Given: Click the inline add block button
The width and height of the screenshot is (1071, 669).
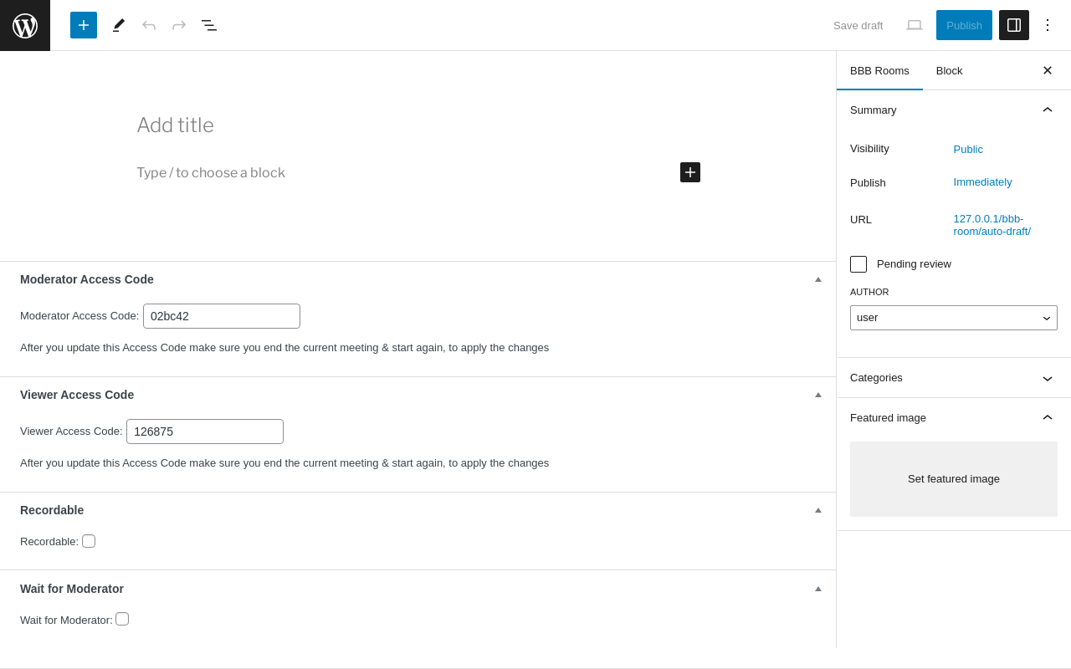Looking at the screenshot, I should coord(690,172).
